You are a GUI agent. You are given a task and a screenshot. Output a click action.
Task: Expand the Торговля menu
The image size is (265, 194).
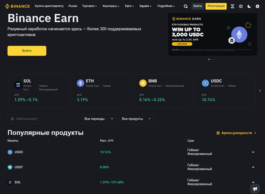tap(89, 6)
